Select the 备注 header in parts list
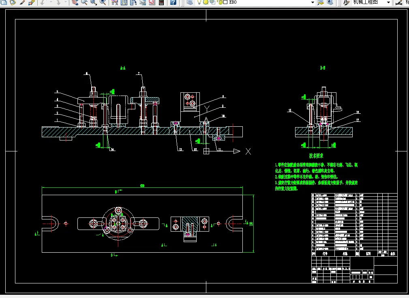The image size is (409, 298). [x=392, y=253]
